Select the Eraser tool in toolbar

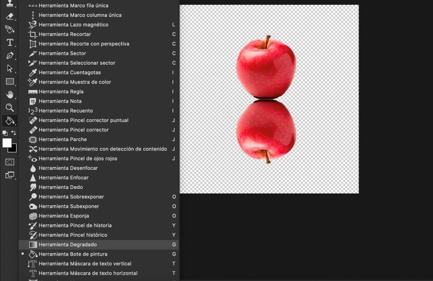(10, 16)
